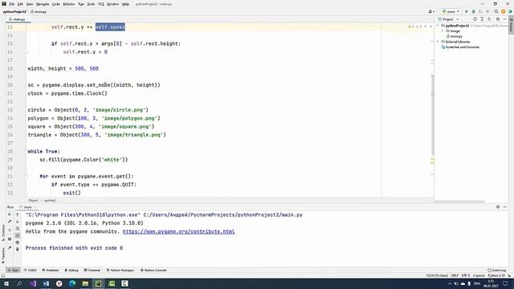Expand the image folder in Project tree
This screenshot has width=514, height=289.
click(x=443, y=31)
